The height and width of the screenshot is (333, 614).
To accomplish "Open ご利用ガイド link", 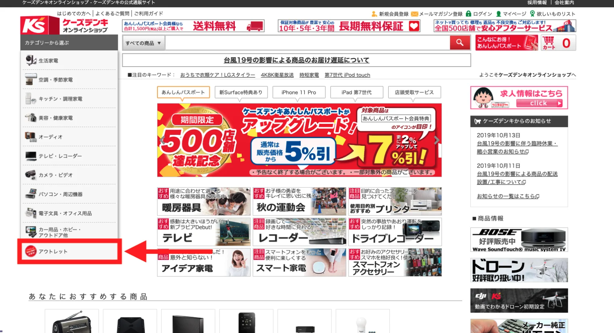I will point(148,13).
